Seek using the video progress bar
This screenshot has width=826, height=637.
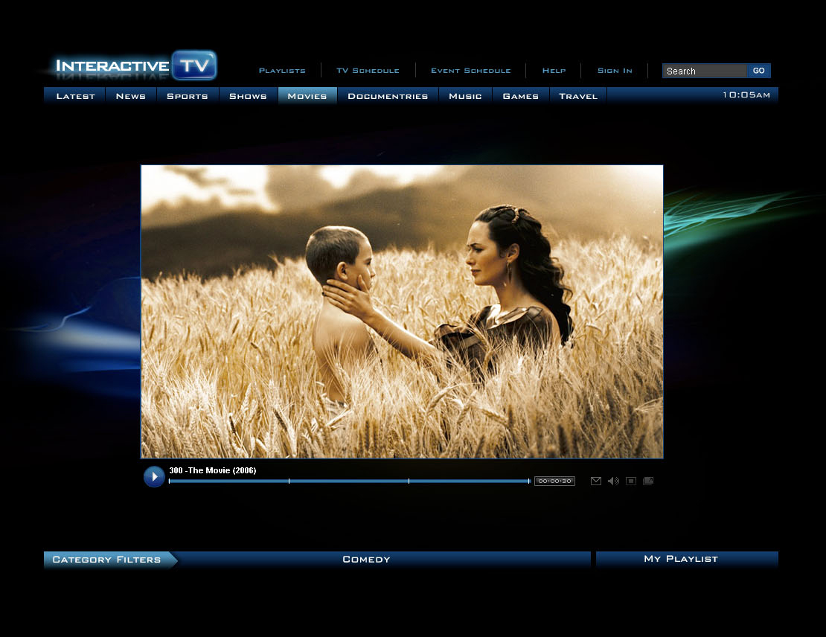click(x=350, y=481)
